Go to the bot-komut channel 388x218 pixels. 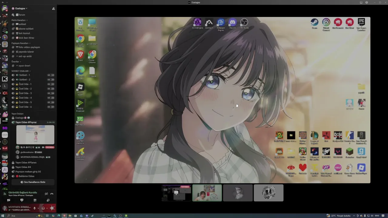point(33,33)
